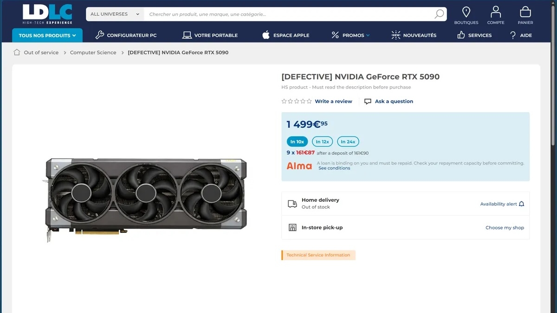Click the Ask a question speech bubble icon

368,101
